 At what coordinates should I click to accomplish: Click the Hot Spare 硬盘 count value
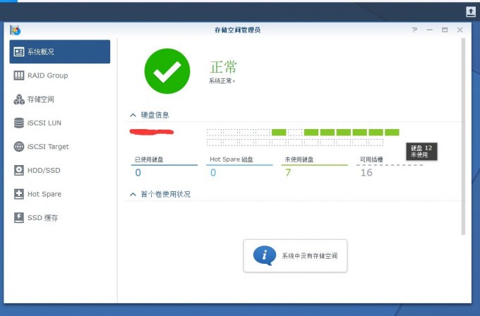point(213,173)
